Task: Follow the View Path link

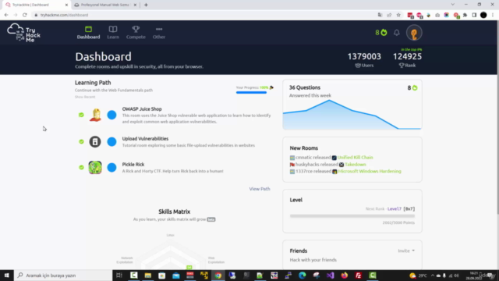Action: [x=260, y=189]
